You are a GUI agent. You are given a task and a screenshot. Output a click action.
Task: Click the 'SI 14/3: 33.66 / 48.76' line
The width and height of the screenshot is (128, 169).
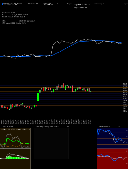coord(20,15)
